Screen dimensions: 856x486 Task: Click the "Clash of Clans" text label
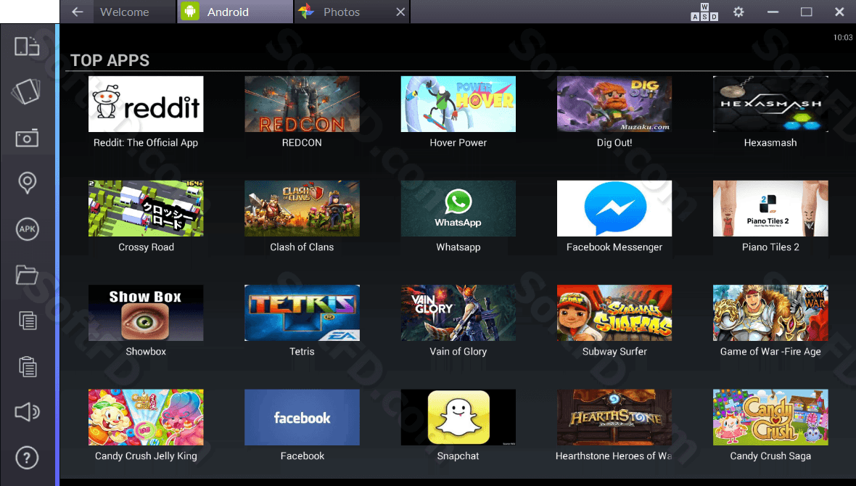point(302,247)
